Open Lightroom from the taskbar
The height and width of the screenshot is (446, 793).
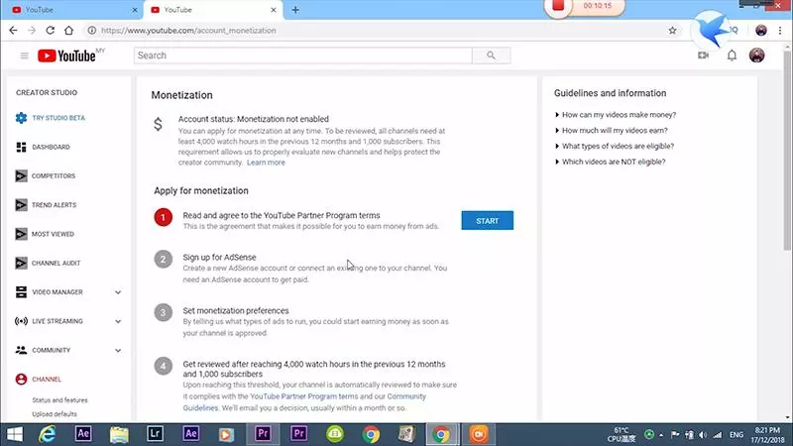pyautogui.click(x=155, y=434)
